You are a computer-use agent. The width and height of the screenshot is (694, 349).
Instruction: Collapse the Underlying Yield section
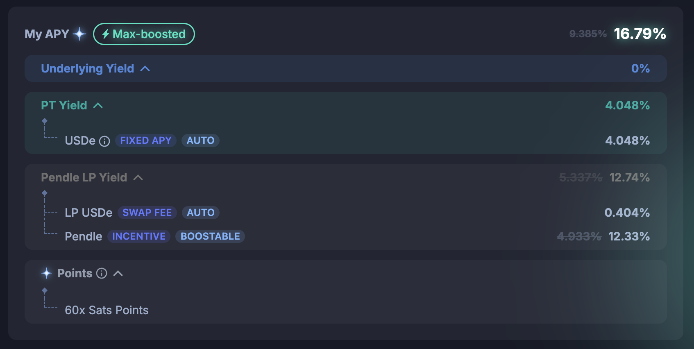pyautogui.click(x=145, y=69)
